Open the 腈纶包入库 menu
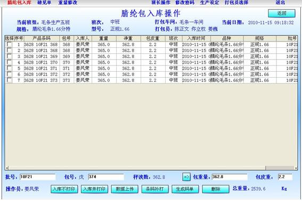 coord(19,3)
